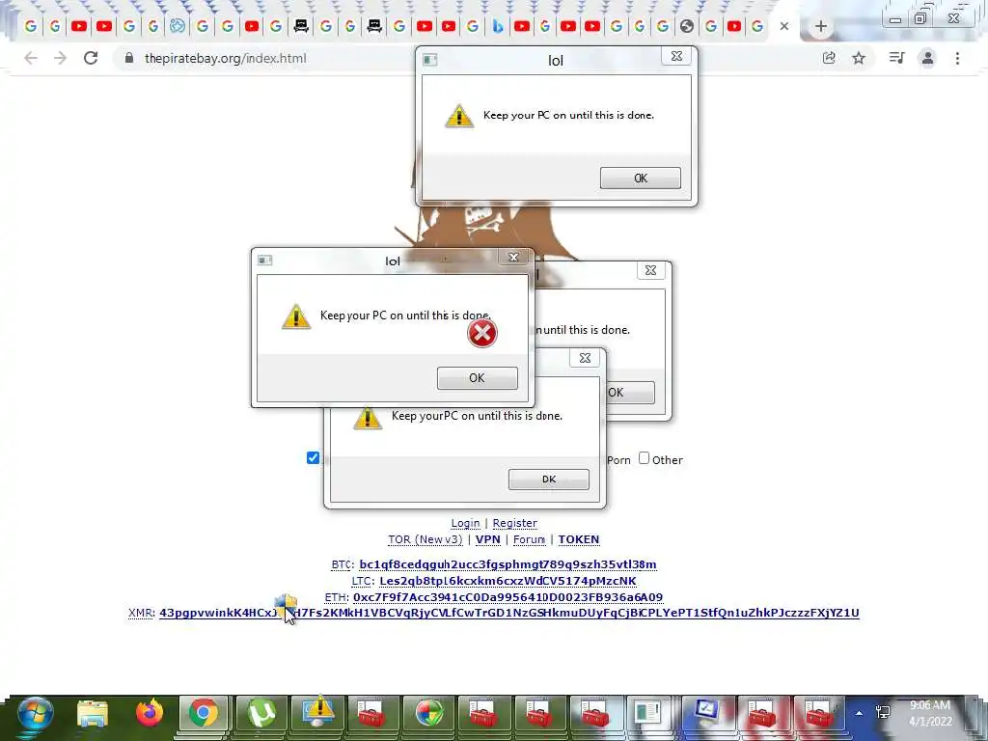Open the clock showing 9:06 AM

[x=930, y=713]
